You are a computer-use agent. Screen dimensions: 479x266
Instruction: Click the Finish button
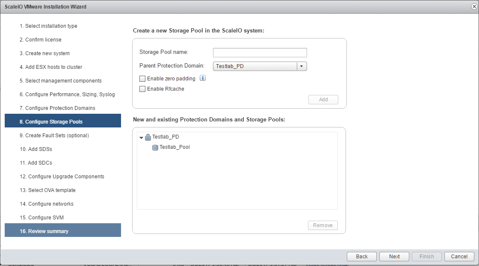pos(427,257)
